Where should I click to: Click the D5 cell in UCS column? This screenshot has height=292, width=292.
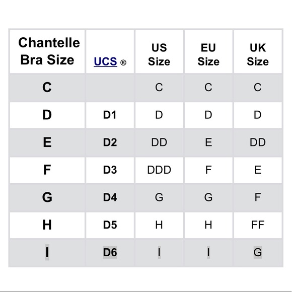110,225
